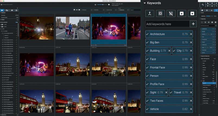Screen dimensions: 218x116
Task: Click the plus button to add keyword
Action: pos(193,24)
